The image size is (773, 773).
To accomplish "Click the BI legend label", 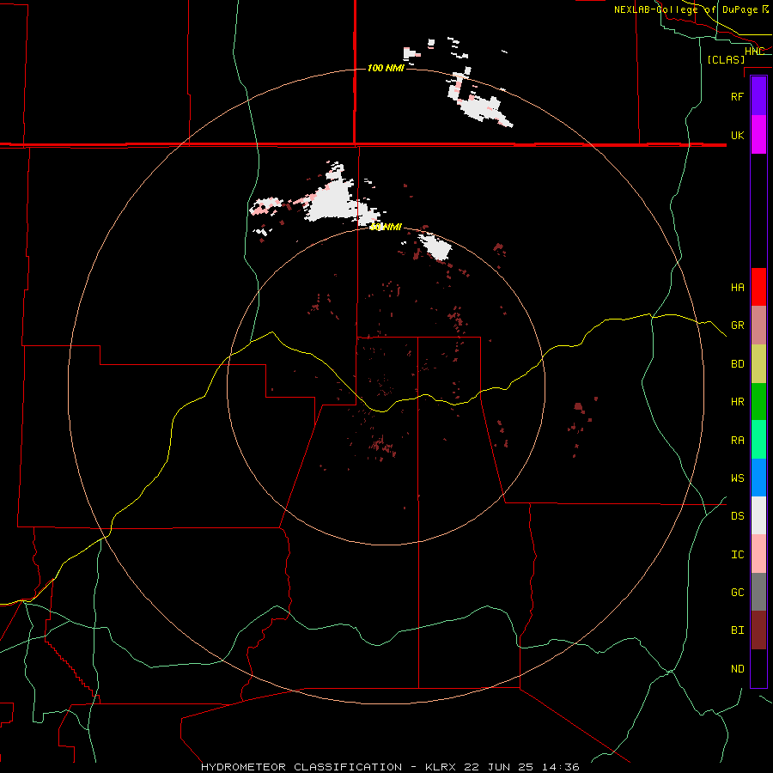I will coord(737,630).
